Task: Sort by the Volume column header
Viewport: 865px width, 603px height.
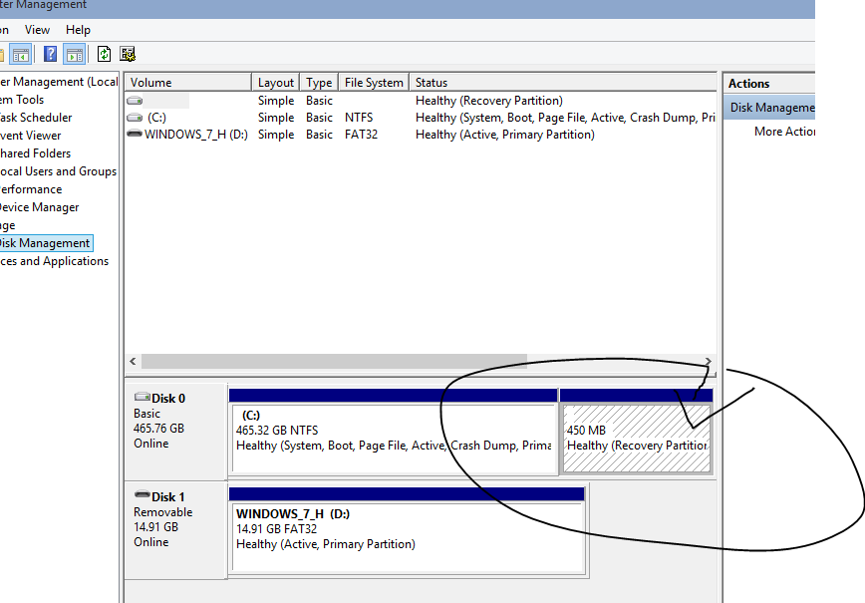Action: tap(188, 82)
